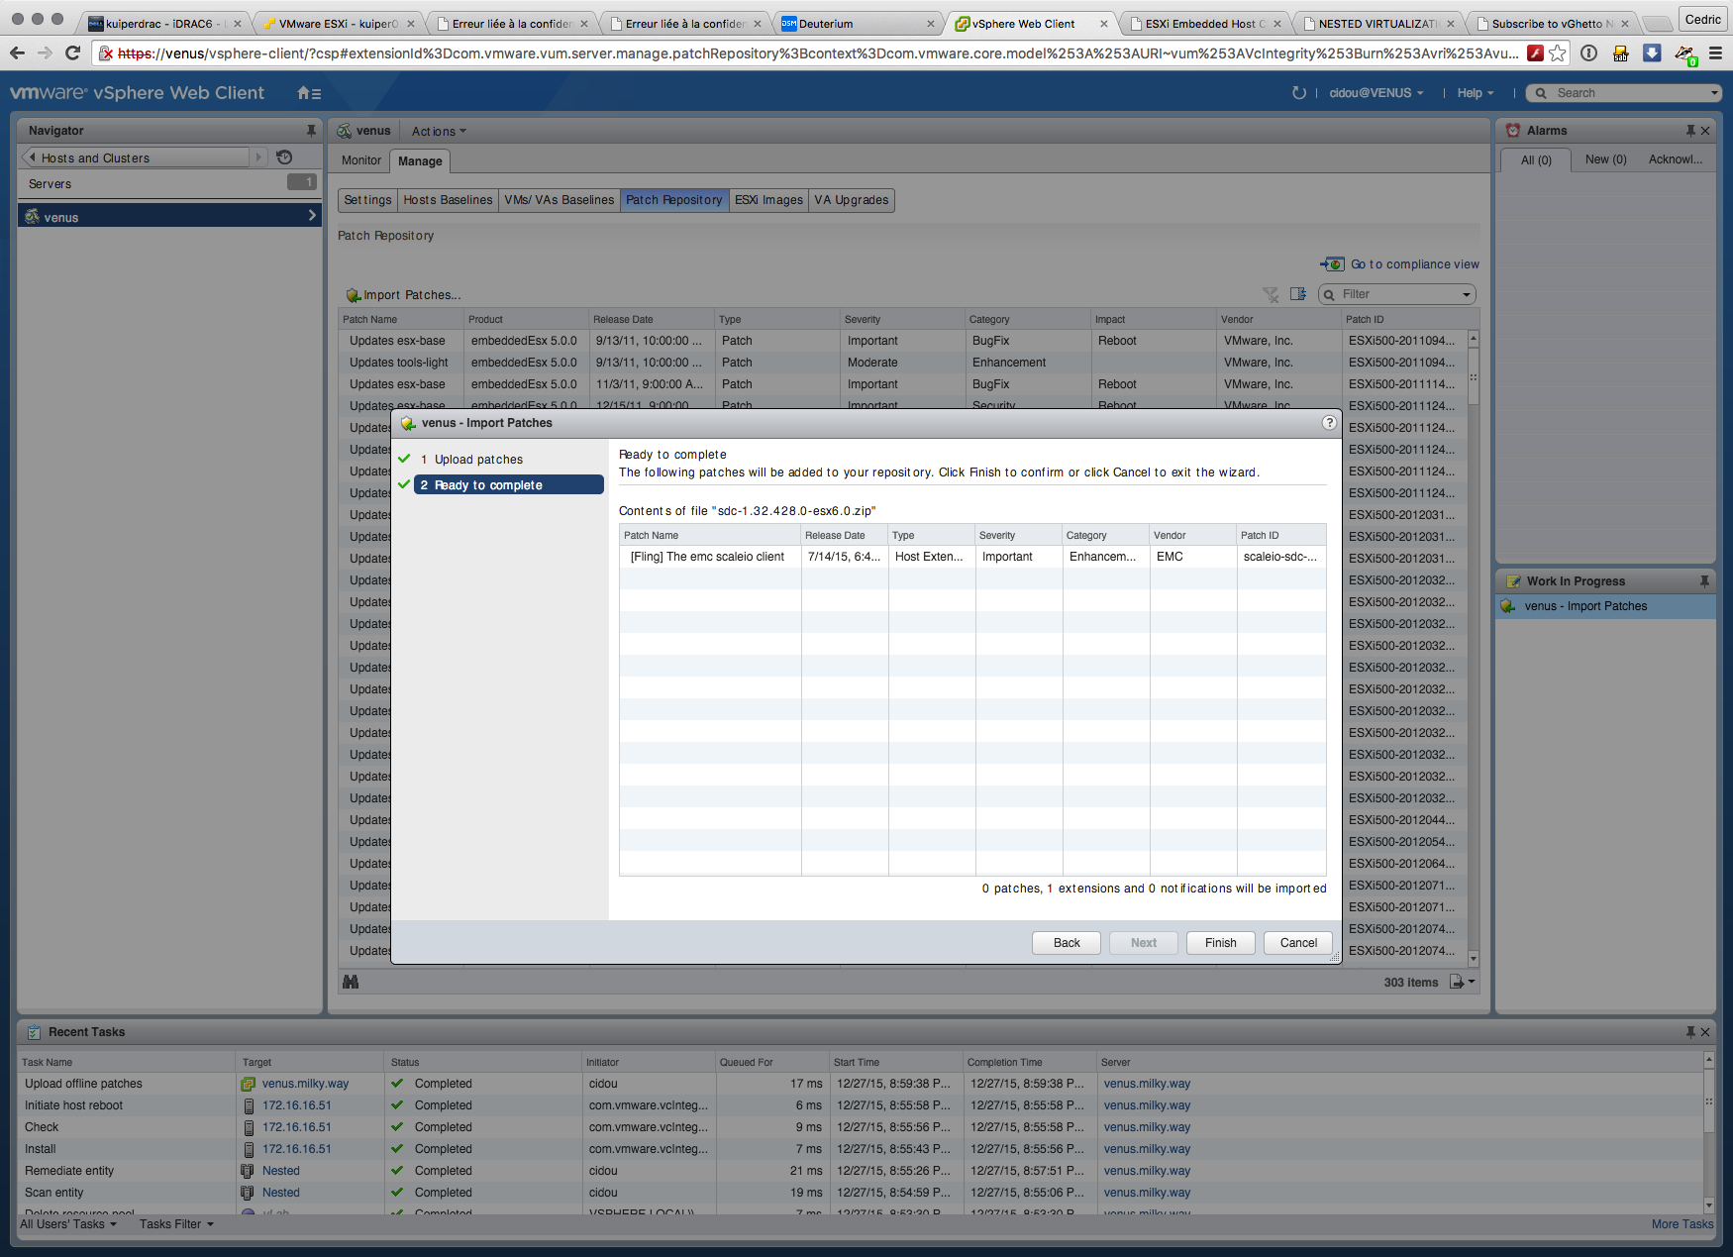Click the Navigator history icon
This screenshot has height=1257, width=1733.
click(284, 157)
